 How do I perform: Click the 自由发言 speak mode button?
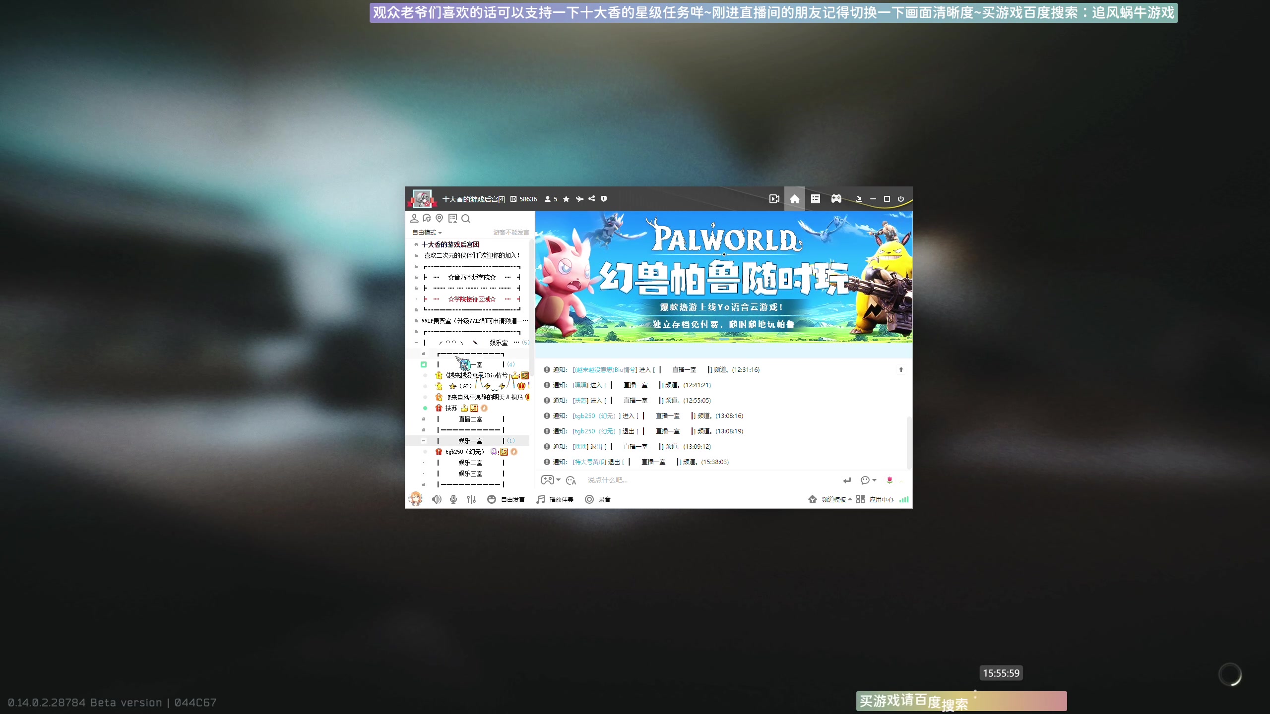coord(506,499)
